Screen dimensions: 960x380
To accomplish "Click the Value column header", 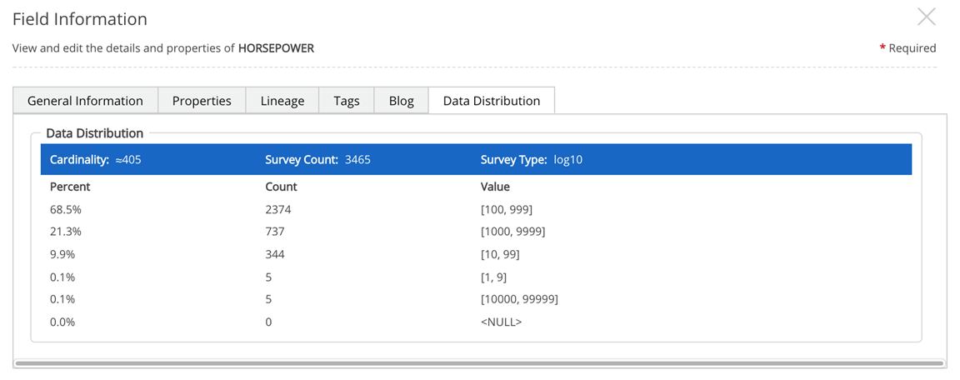I will click(x=495, y=187).
